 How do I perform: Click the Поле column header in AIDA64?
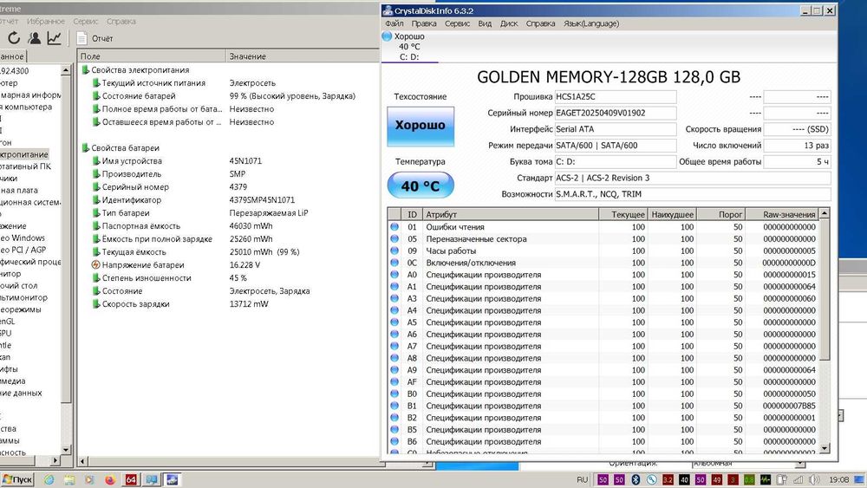coord(151,55)
